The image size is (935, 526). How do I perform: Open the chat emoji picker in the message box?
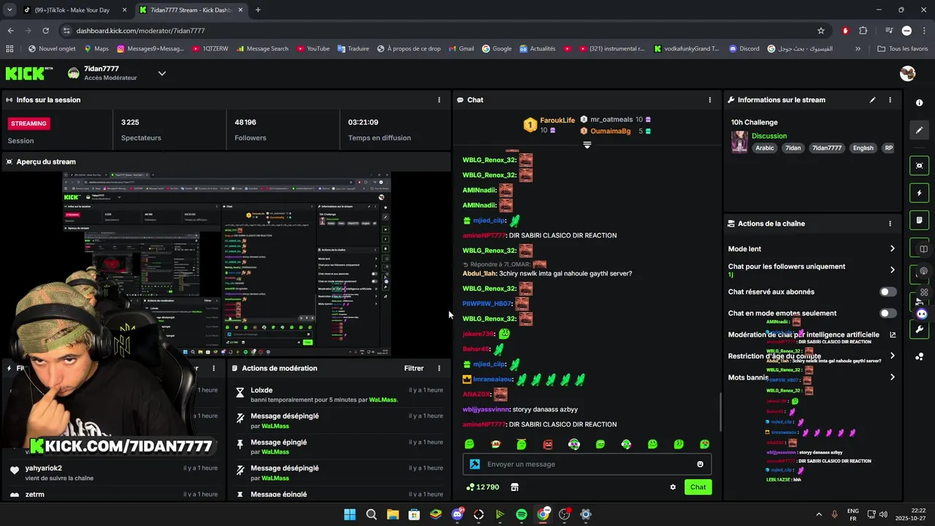pos(700,464)
